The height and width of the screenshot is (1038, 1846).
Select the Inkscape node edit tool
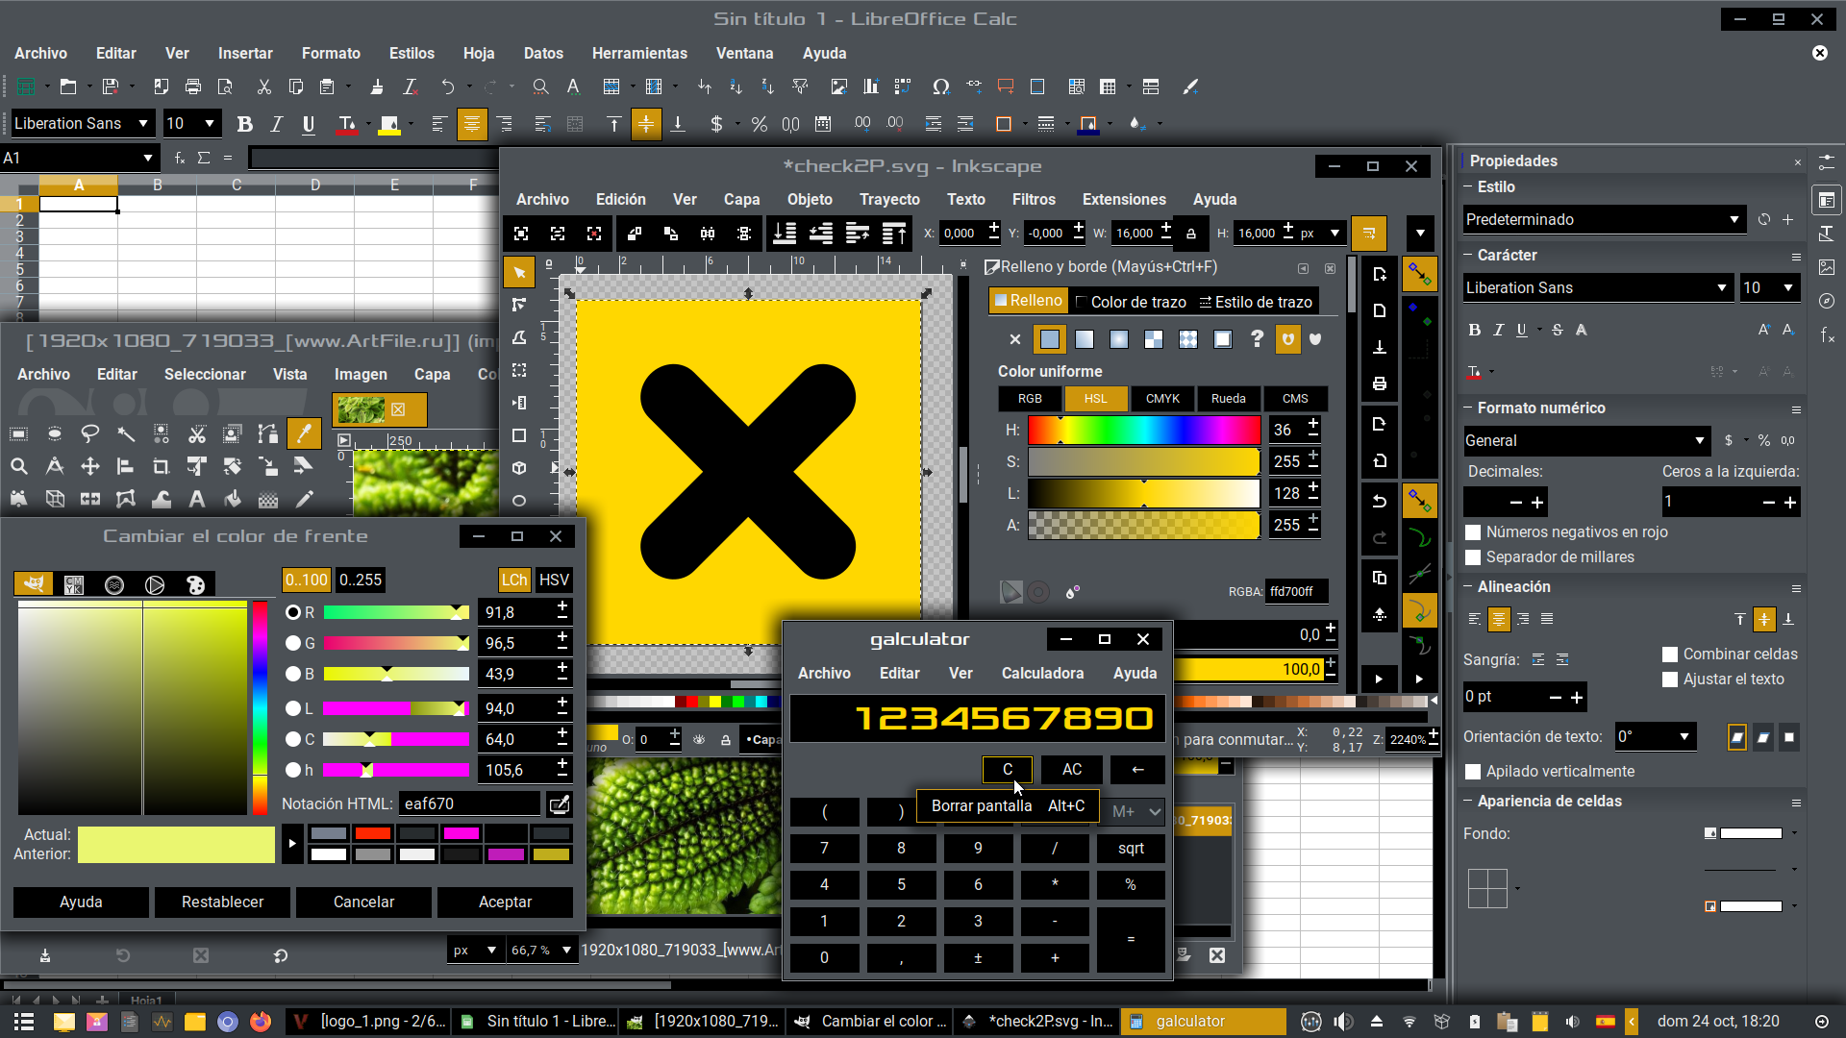tap(519, 305)
